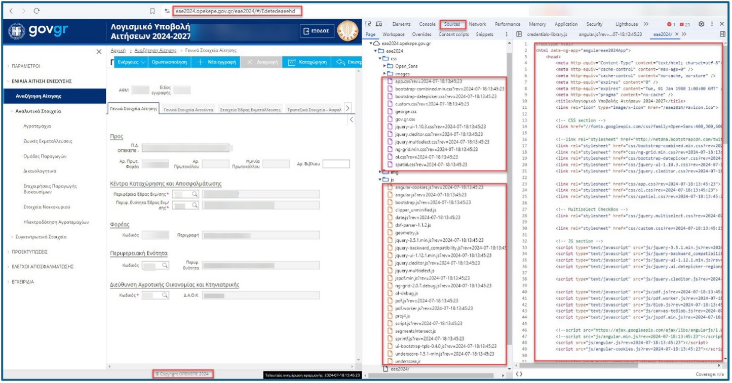732x383 pixels.
Task: Expand the Open_Sans folder in file tree
Action: click(385, 66)
